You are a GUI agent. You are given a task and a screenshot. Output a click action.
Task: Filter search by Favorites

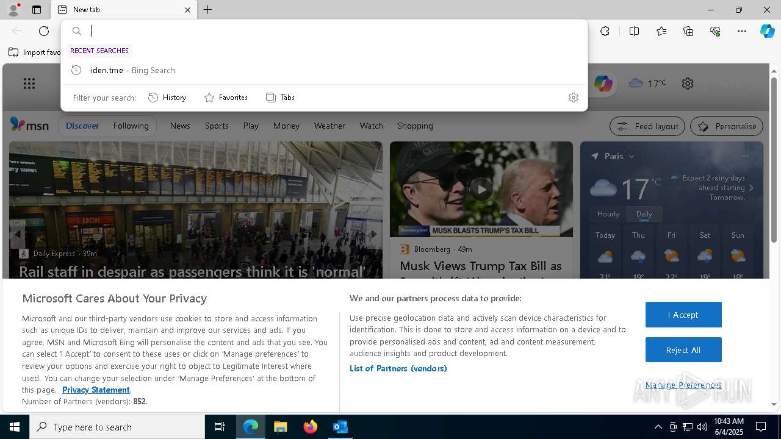pyautogui.click(x=226, y=98)
